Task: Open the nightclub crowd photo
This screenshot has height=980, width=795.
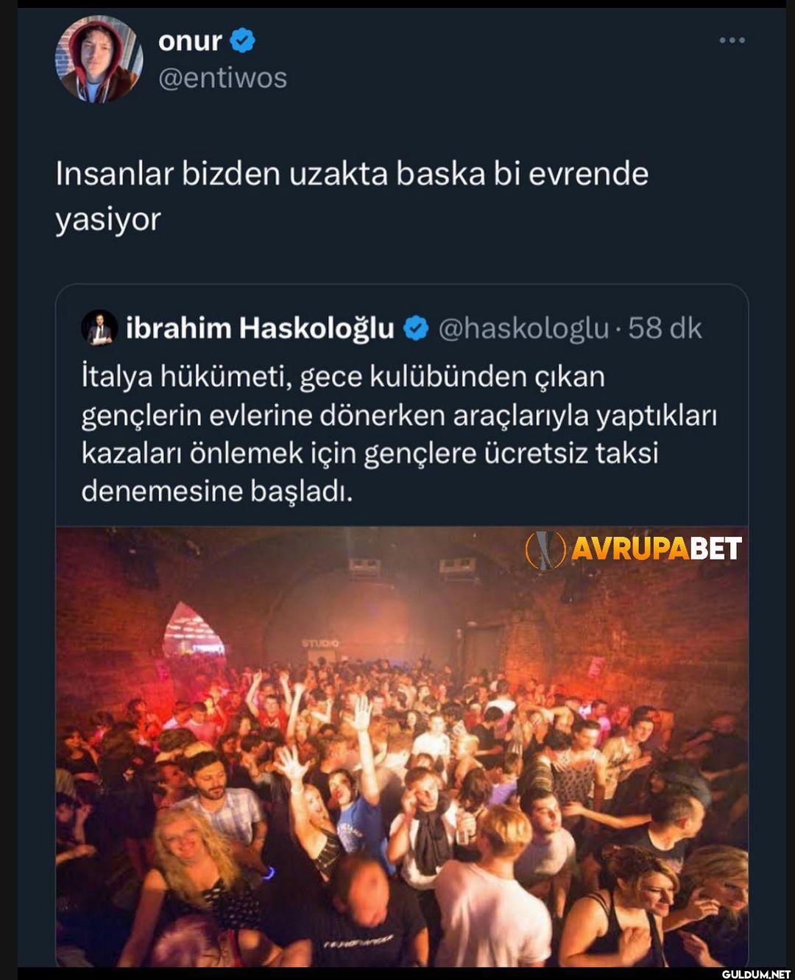Action: tap(402, 746)
